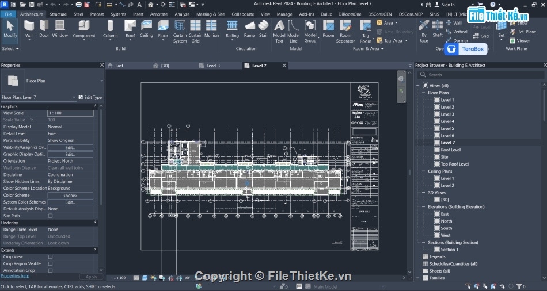Collapse the Graphics properties section
The image size is (547, 291).
pos(95,106)
